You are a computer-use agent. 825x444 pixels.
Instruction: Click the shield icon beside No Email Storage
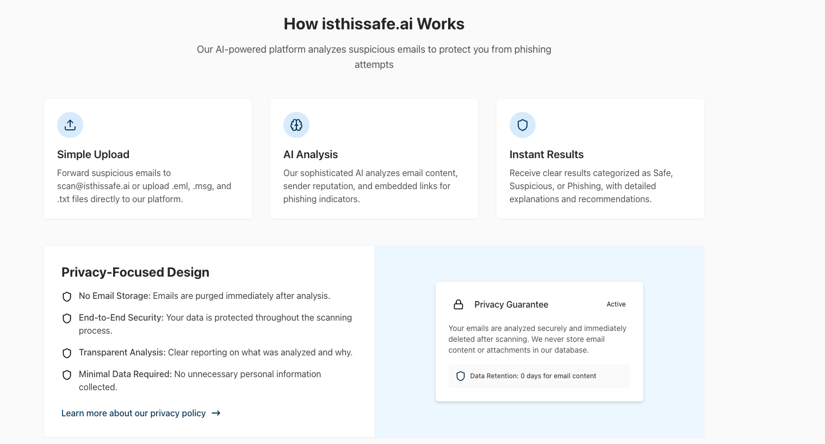point(67,297)
